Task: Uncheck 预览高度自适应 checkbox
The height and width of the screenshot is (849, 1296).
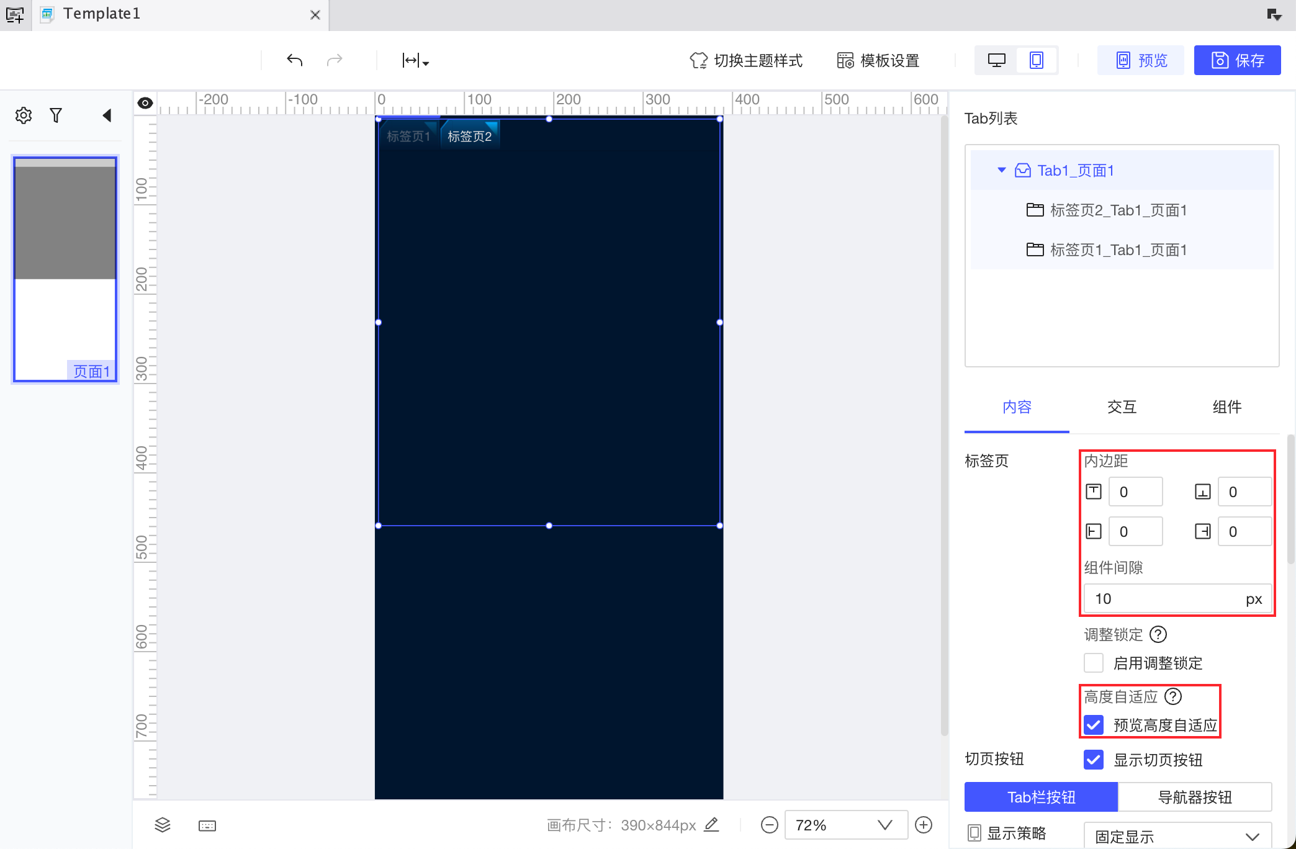Action: (1094, 725)
